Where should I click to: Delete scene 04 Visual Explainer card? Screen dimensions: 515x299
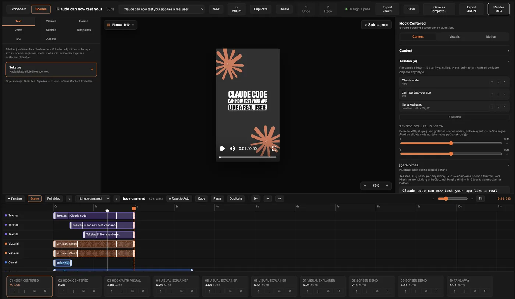(192, 291)
